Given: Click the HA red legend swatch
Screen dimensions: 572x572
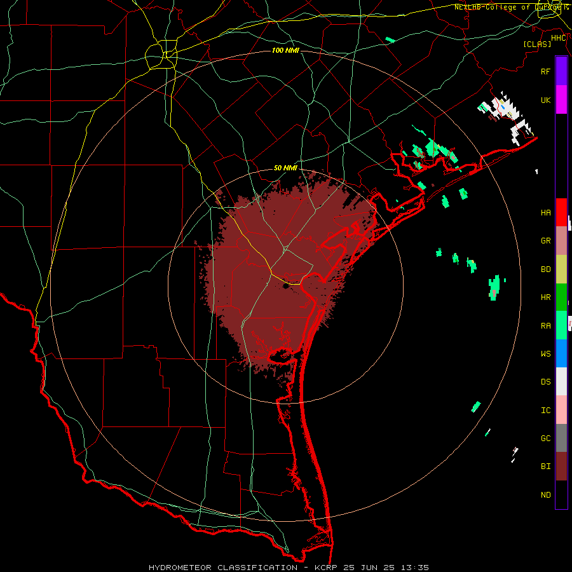Looking at the screenshot, I should 561,212.
